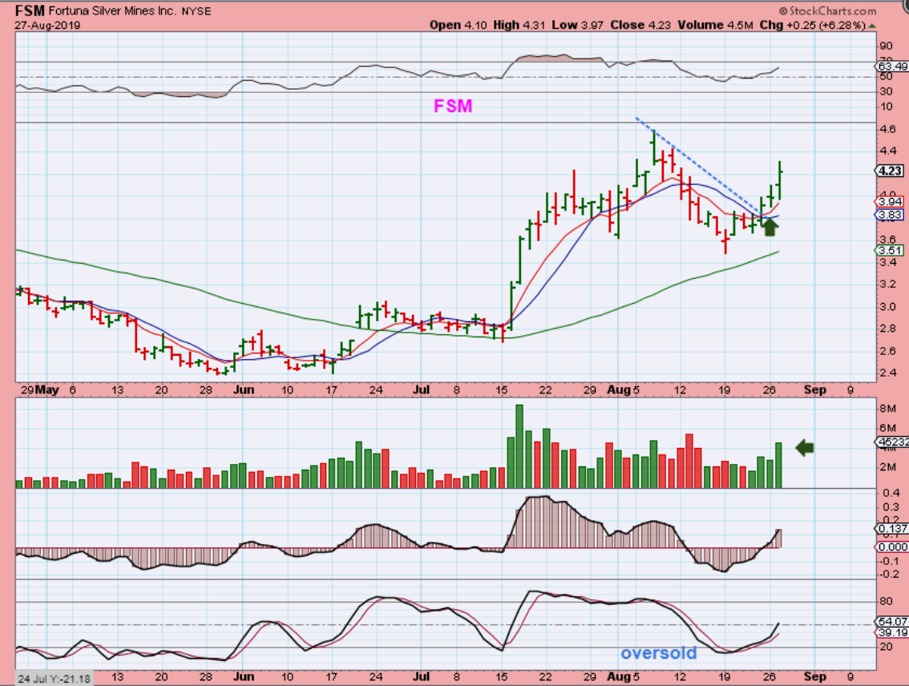Click the Sep label on the bottom stochastic axis
909x686 pixels.
(x=814, y=676)
